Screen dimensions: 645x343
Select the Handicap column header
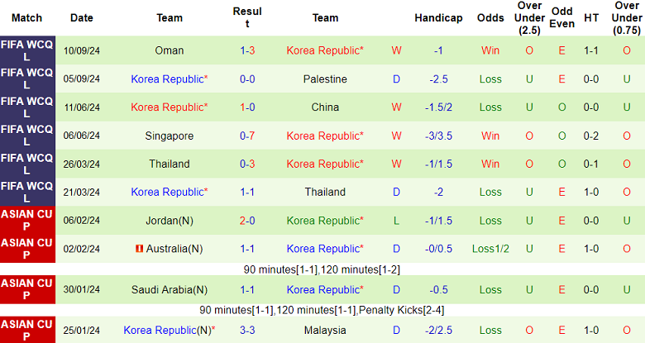tap(438, 17)
